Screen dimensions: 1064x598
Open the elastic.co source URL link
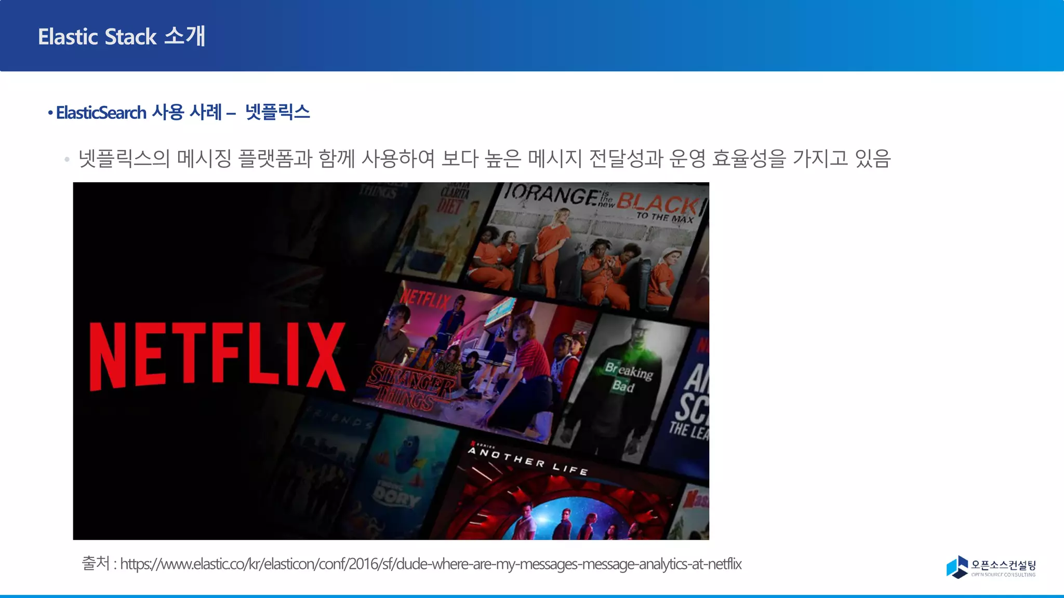point(430,564)
